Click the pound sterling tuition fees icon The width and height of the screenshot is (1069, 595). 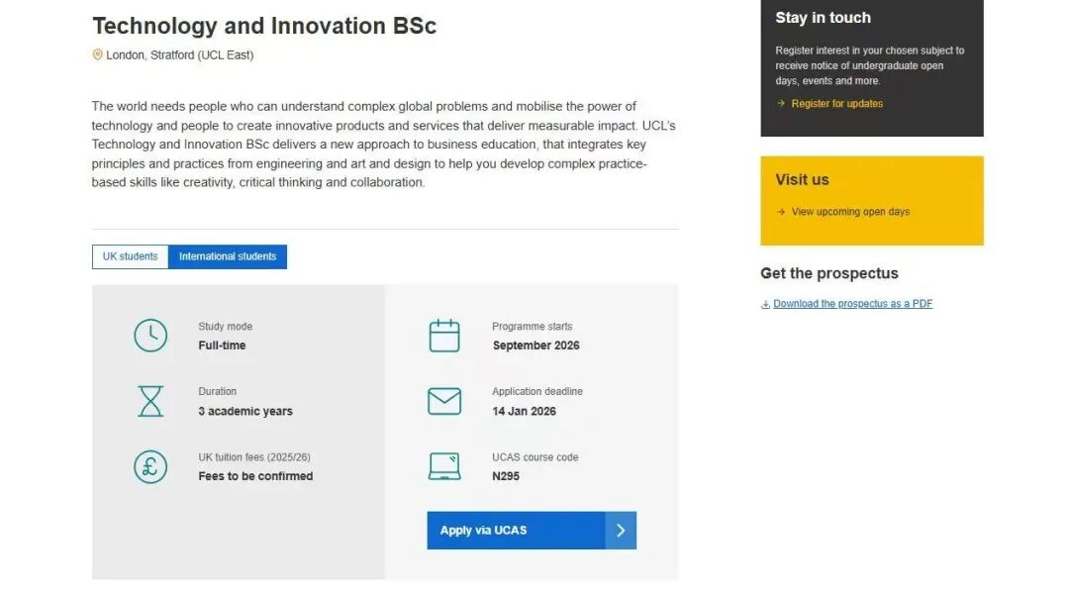coord(150,466)
